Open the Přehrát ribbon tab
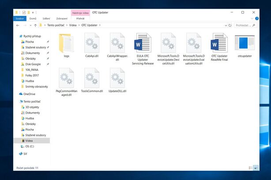This screenshot has height=180, width=271. (80, 18)
